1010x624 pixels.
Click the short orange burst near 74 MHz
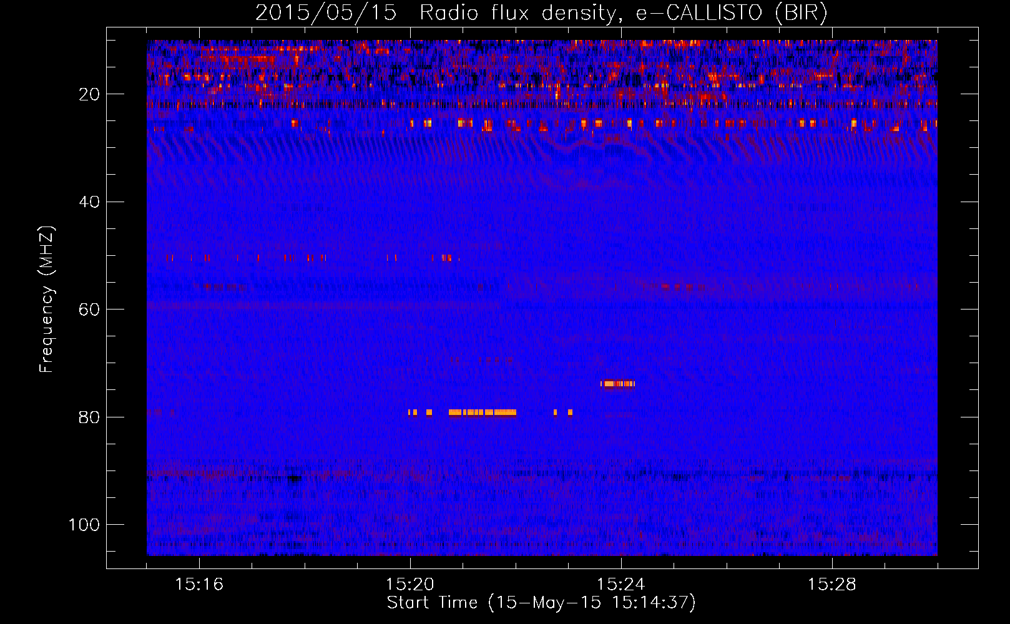pos(618,384)
